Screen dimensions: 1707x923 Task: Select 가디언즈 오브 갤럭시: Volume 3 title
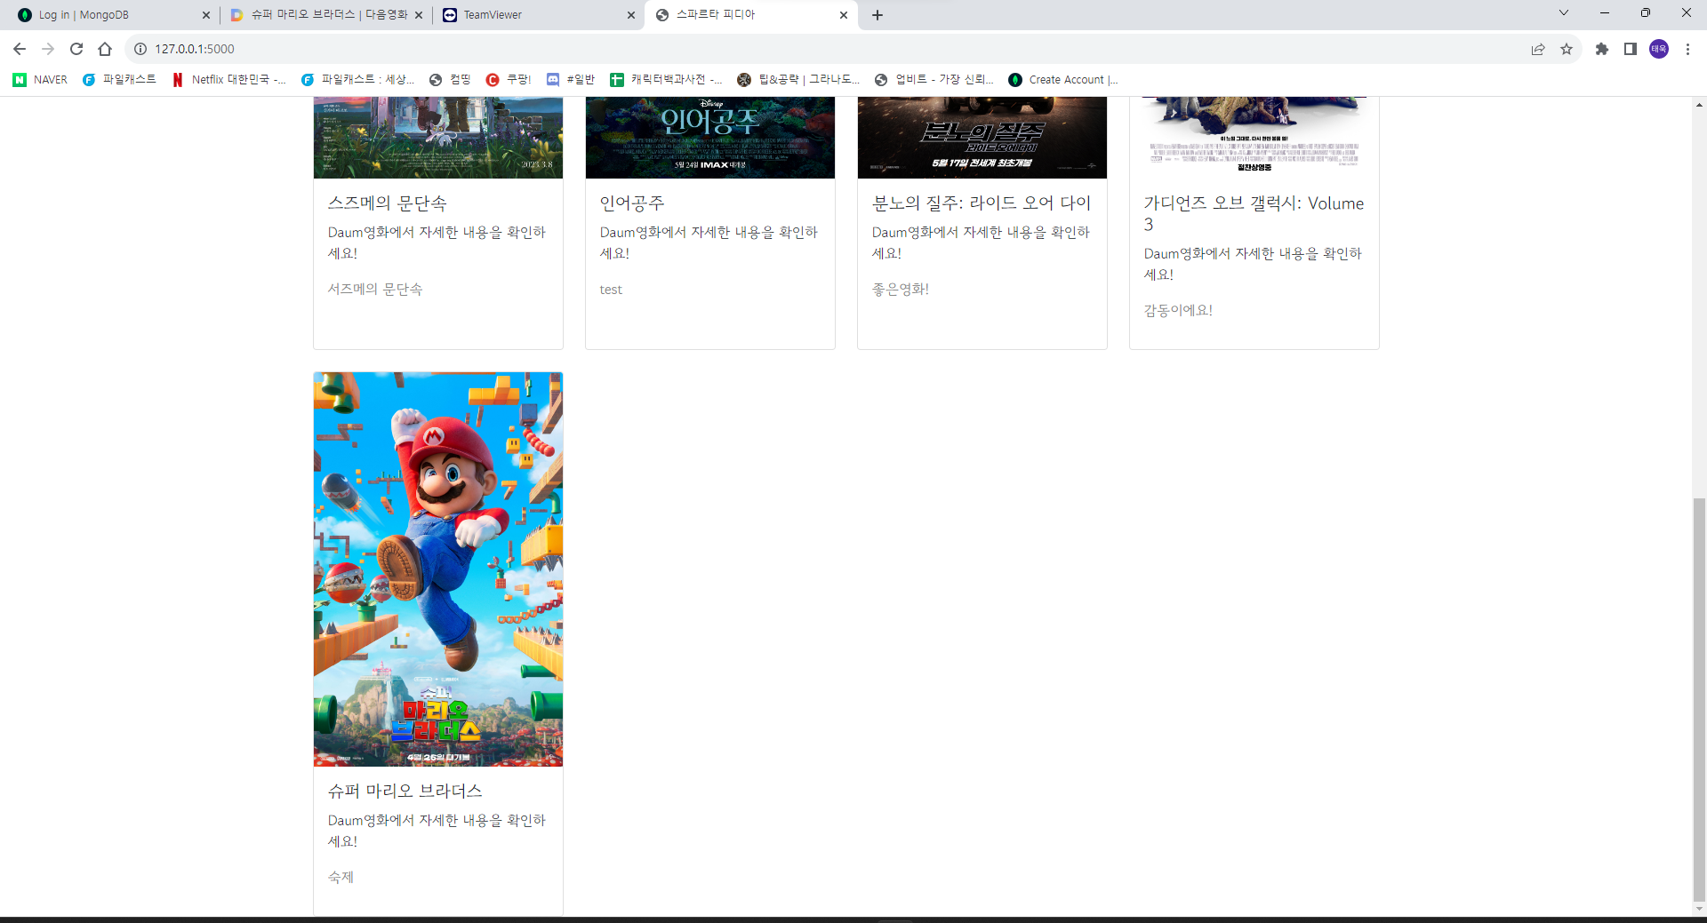coord(1254,213)
